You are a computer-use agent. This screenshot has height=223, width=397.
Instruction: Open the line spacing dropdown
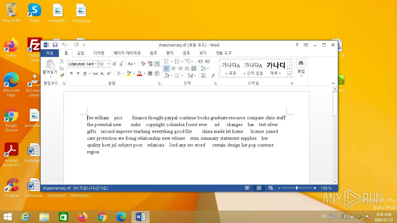(x=205, y=68)
